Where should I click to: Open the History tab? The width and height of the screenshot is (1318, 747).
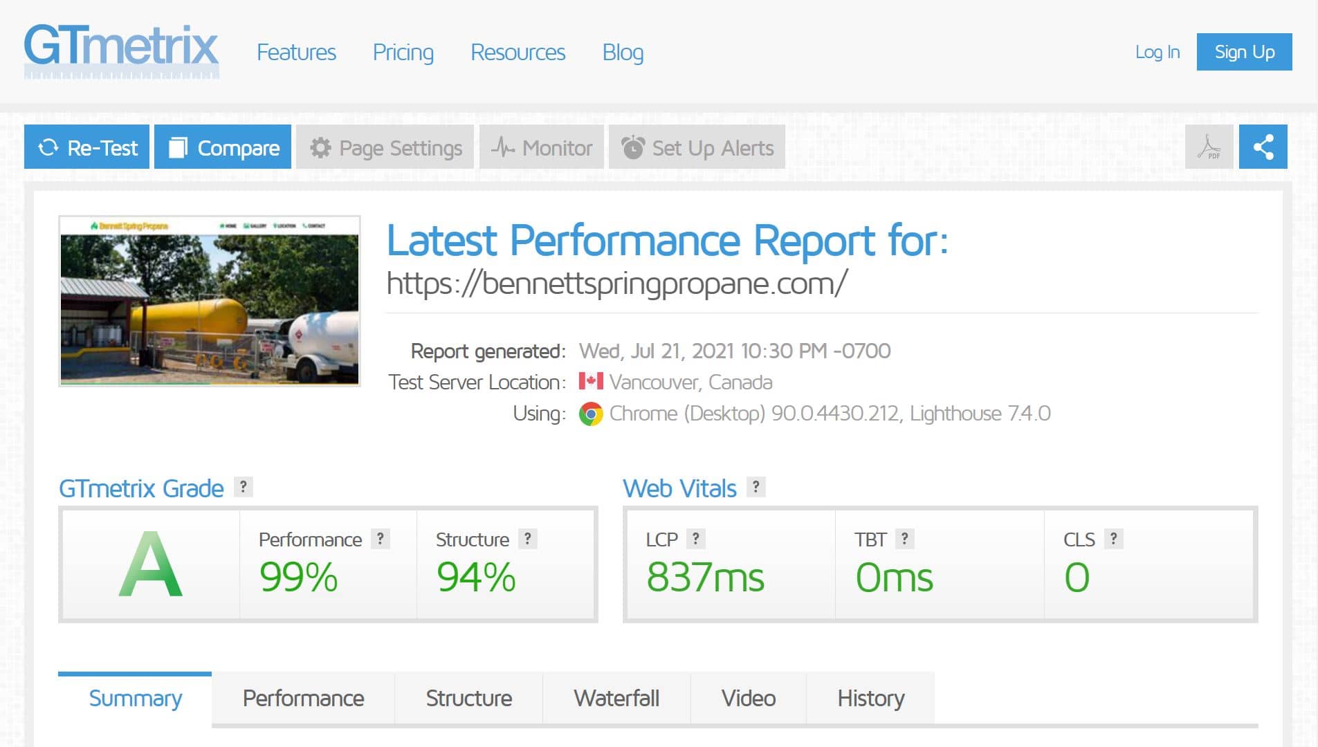[870, 698]
